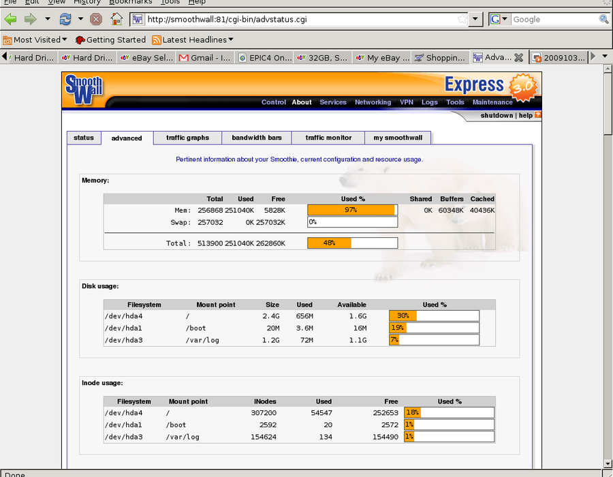Open the Networking navigation menu

[x=373, y=102]
